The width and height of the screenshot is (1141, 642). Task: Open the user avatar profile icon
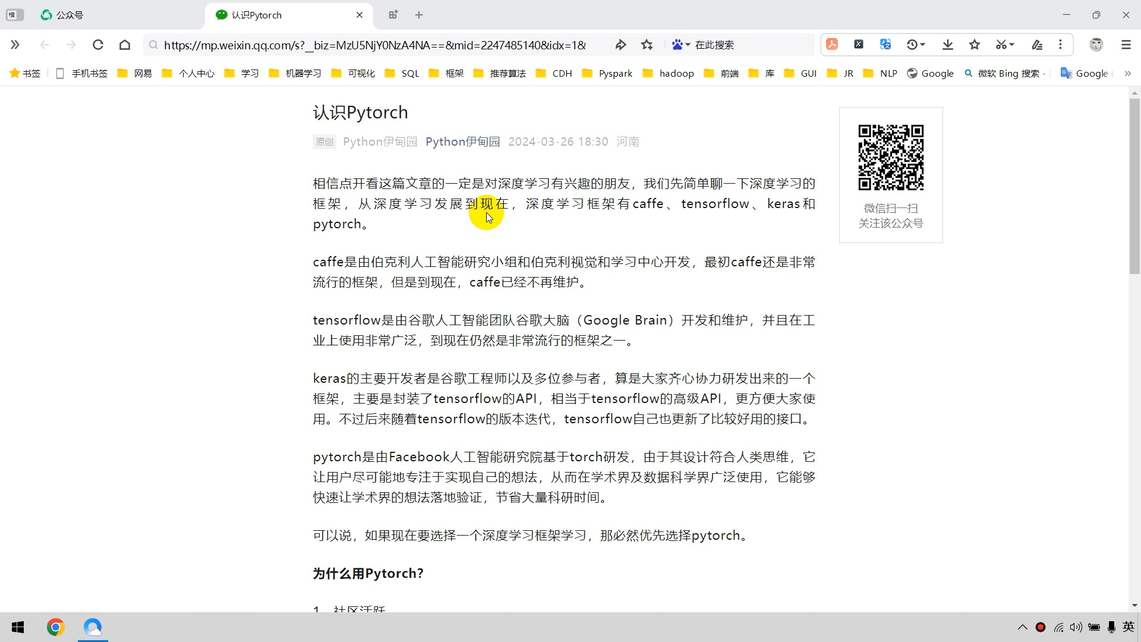click(x=1096, y=45)
